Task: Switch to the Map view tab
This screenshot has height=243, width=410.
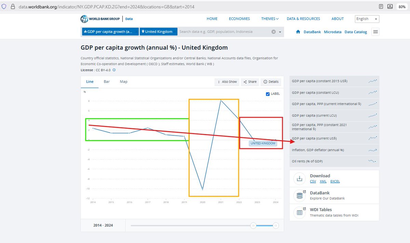Action: 123,82
